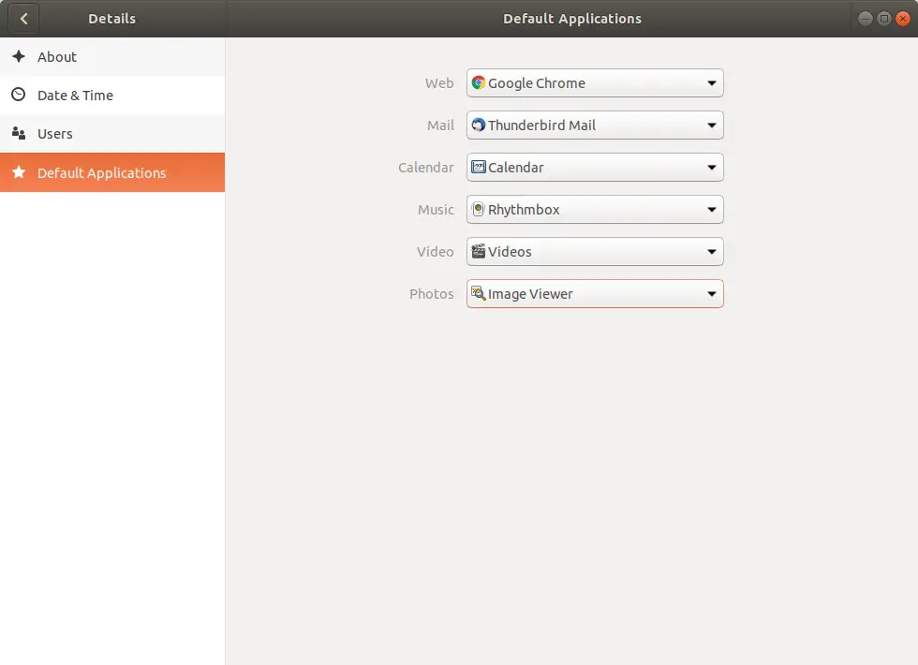Open the Calendar application dropdown
The height and width of the screenshot is (665, 918).
click(x=595, y=168)
